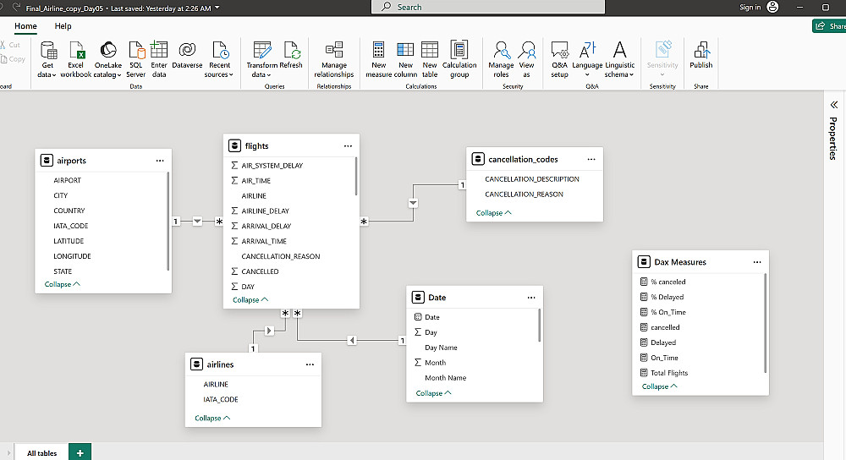Collapse the Dax Measures table
The width and height of the screenshot is (846, 460).
pos(660,386)
